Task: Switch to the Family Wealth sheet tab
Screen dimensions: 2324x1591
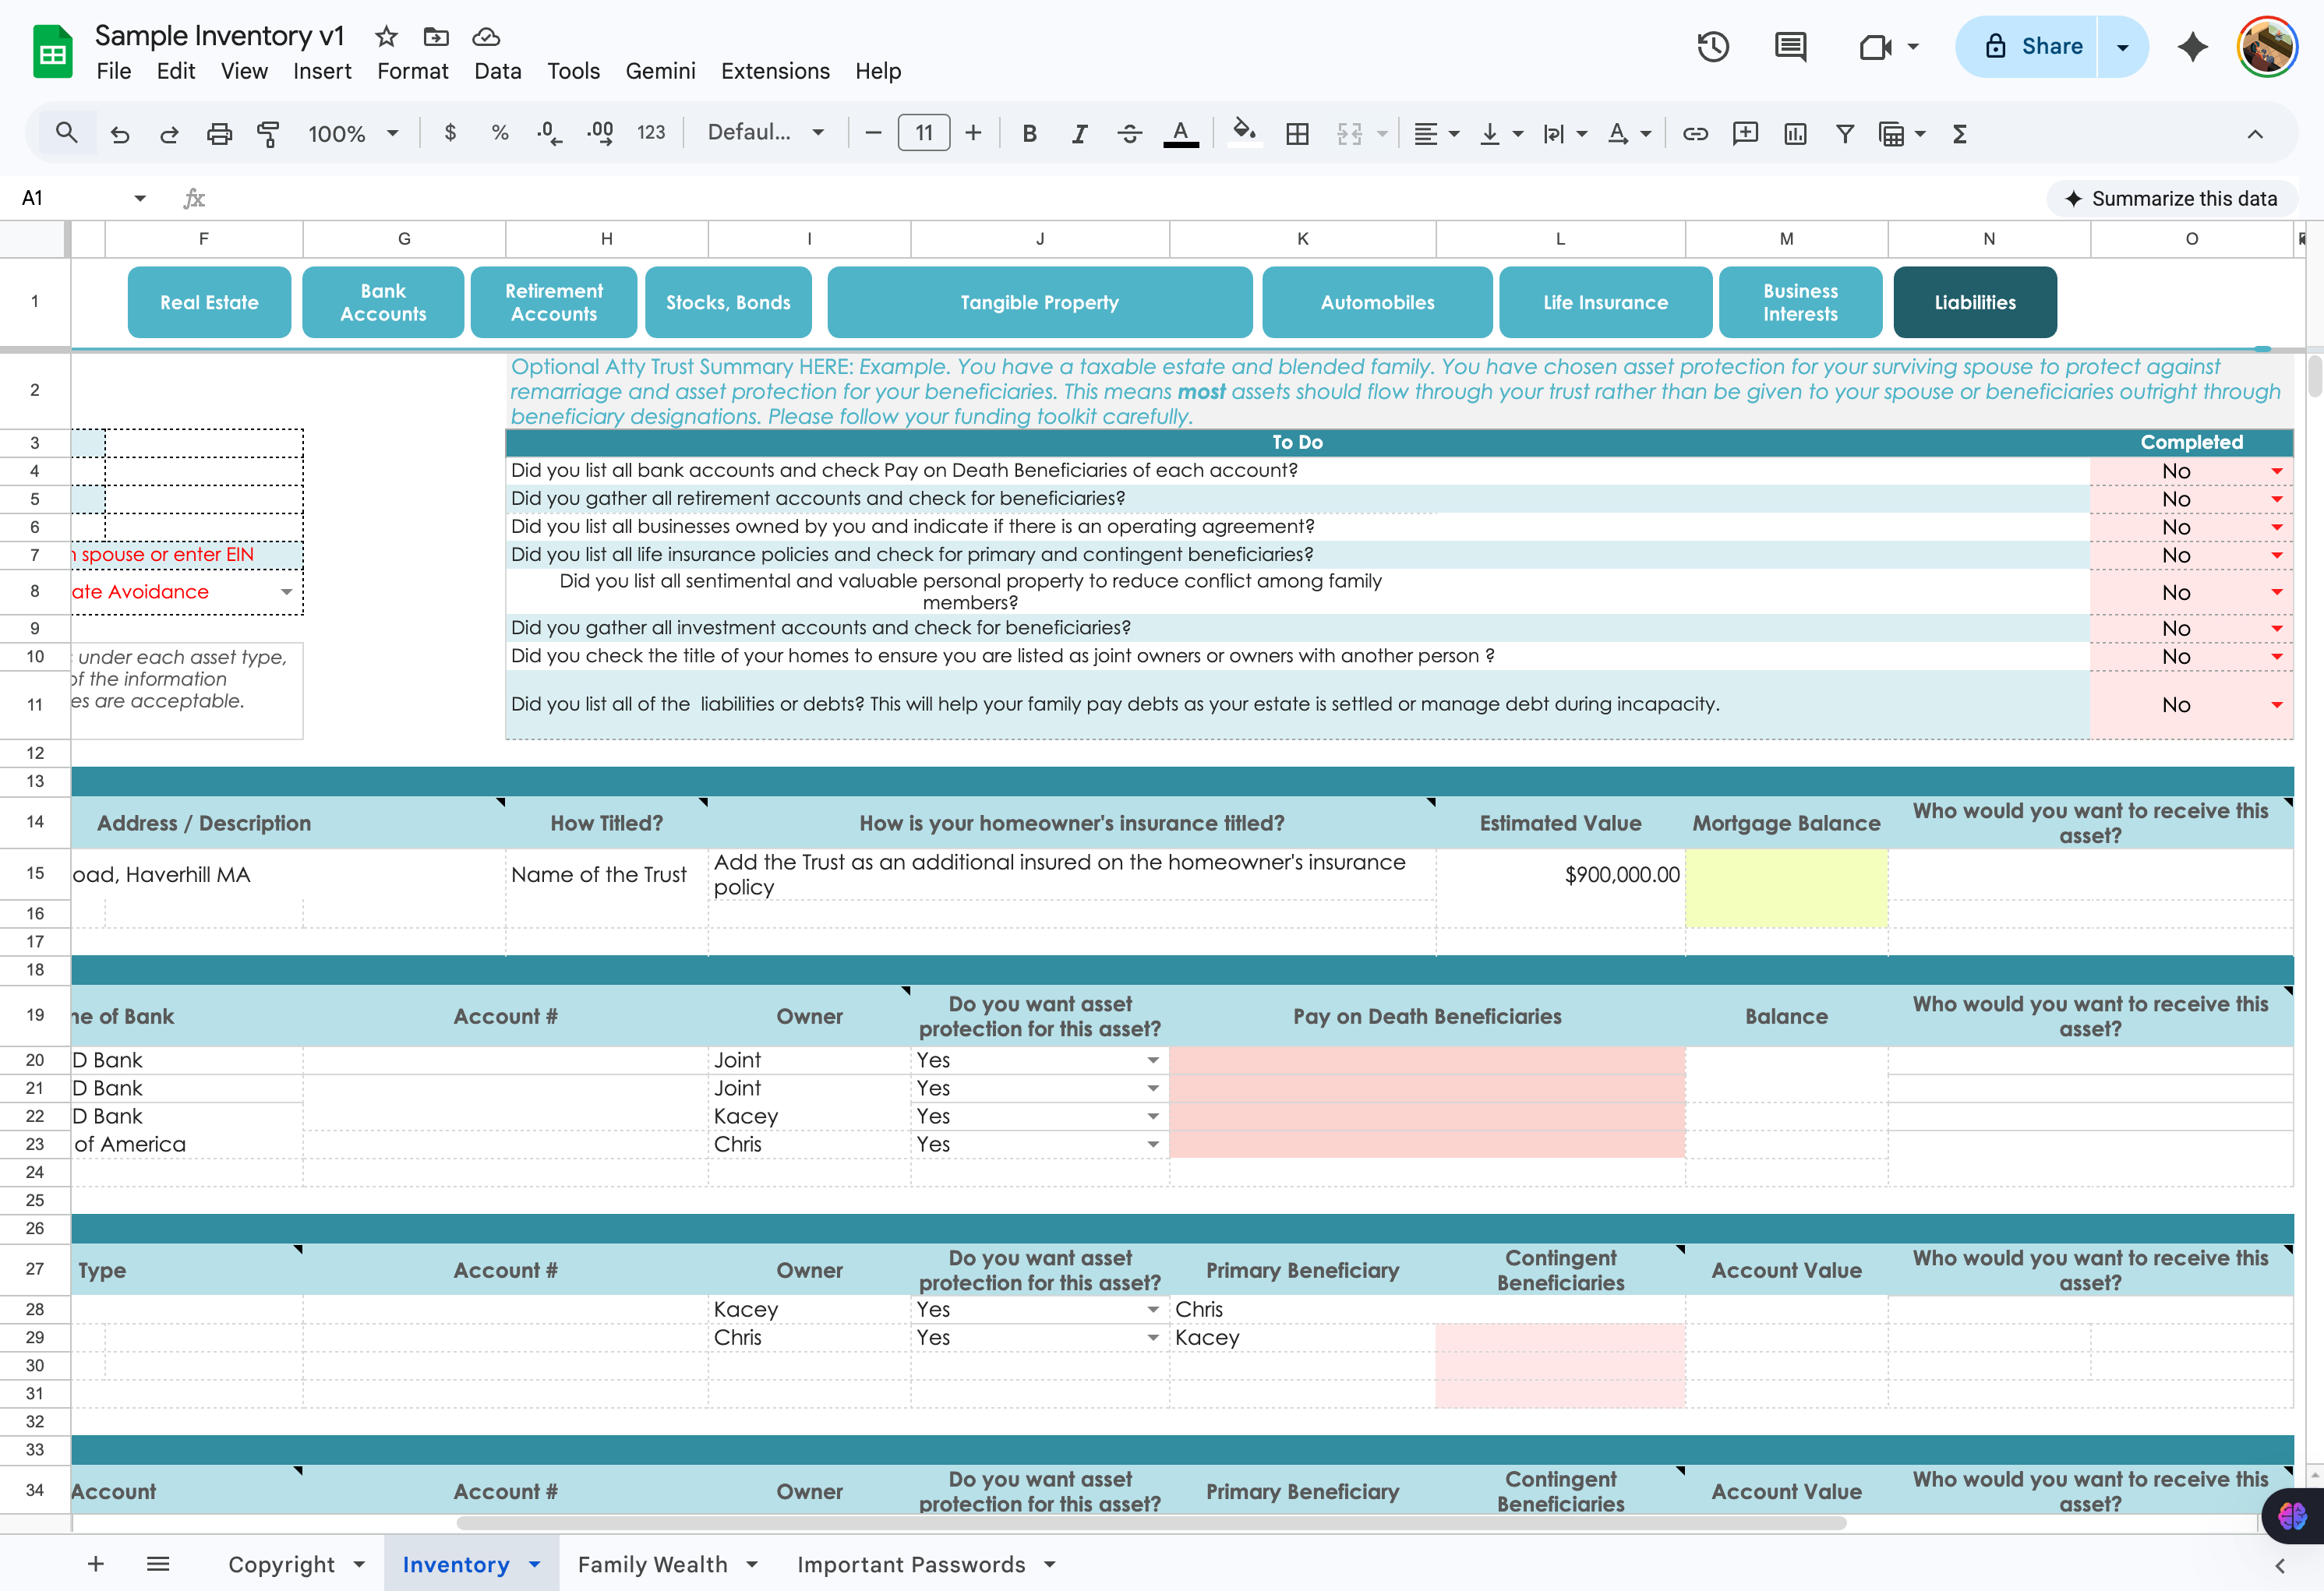Action: (x=653, y=1564)
